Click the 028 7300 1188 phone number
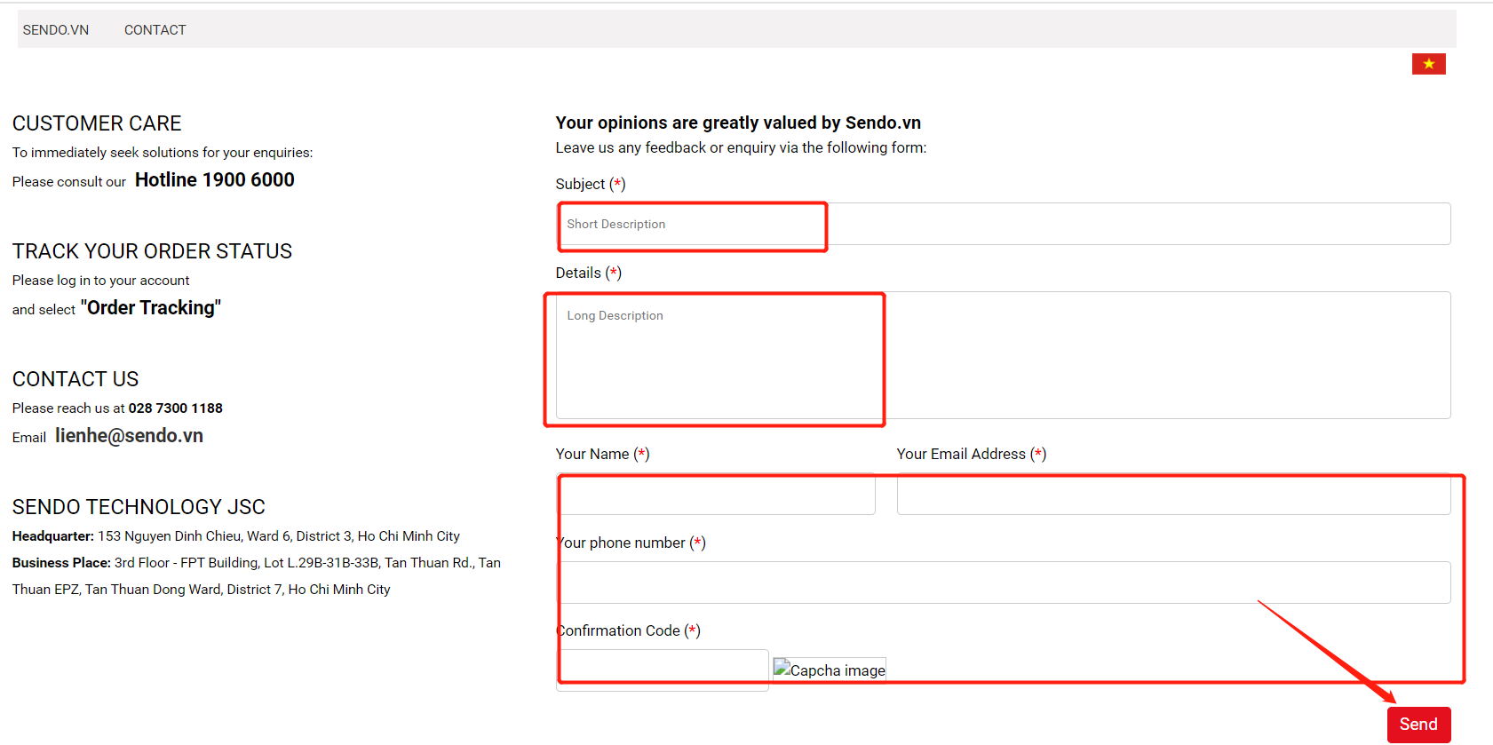 point(175,408)
